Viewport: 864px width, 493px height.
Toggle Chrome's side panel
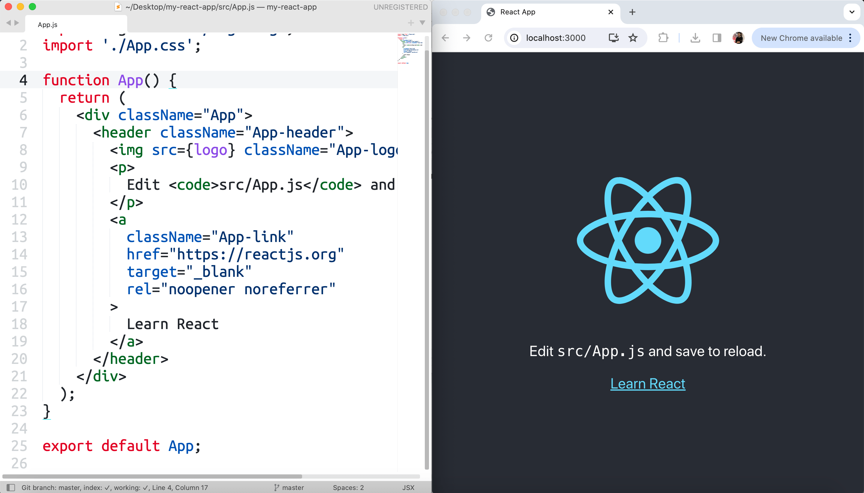(716, 38)
